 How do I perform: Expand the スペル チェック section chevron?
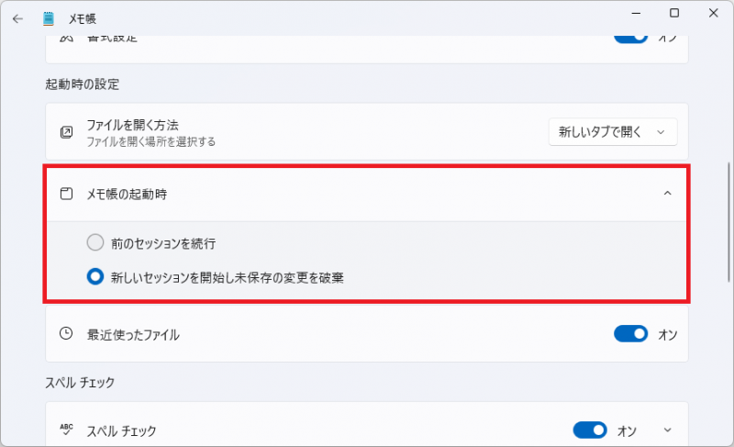667,430
